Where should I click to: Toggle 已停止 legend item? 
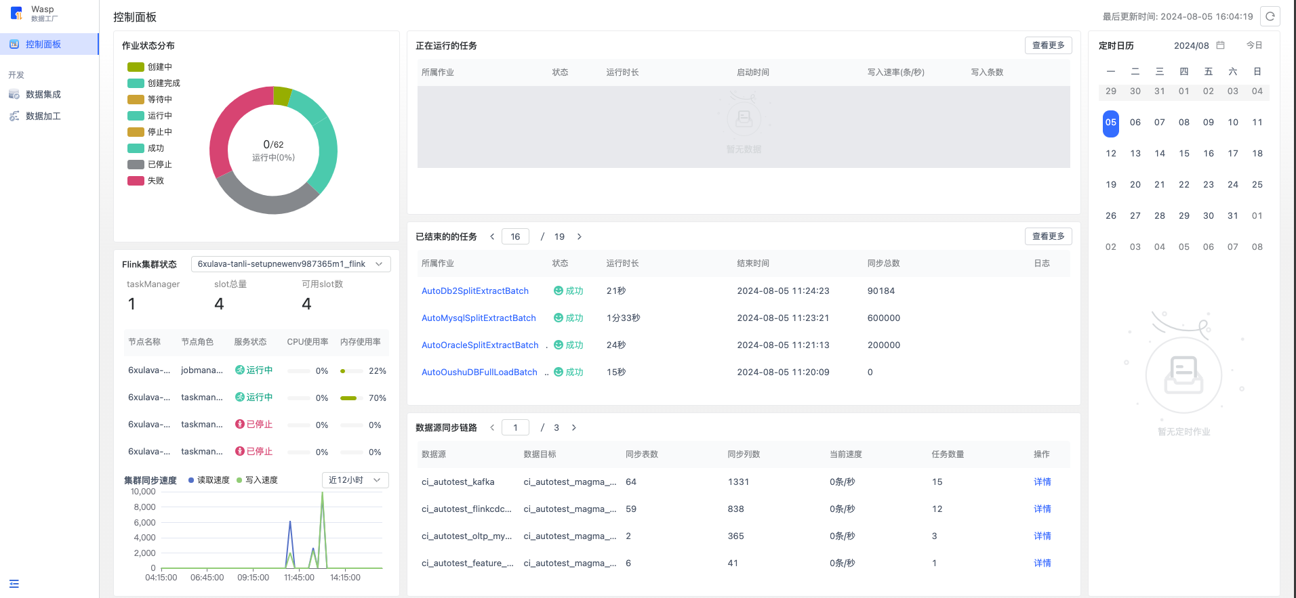(150, 165)
